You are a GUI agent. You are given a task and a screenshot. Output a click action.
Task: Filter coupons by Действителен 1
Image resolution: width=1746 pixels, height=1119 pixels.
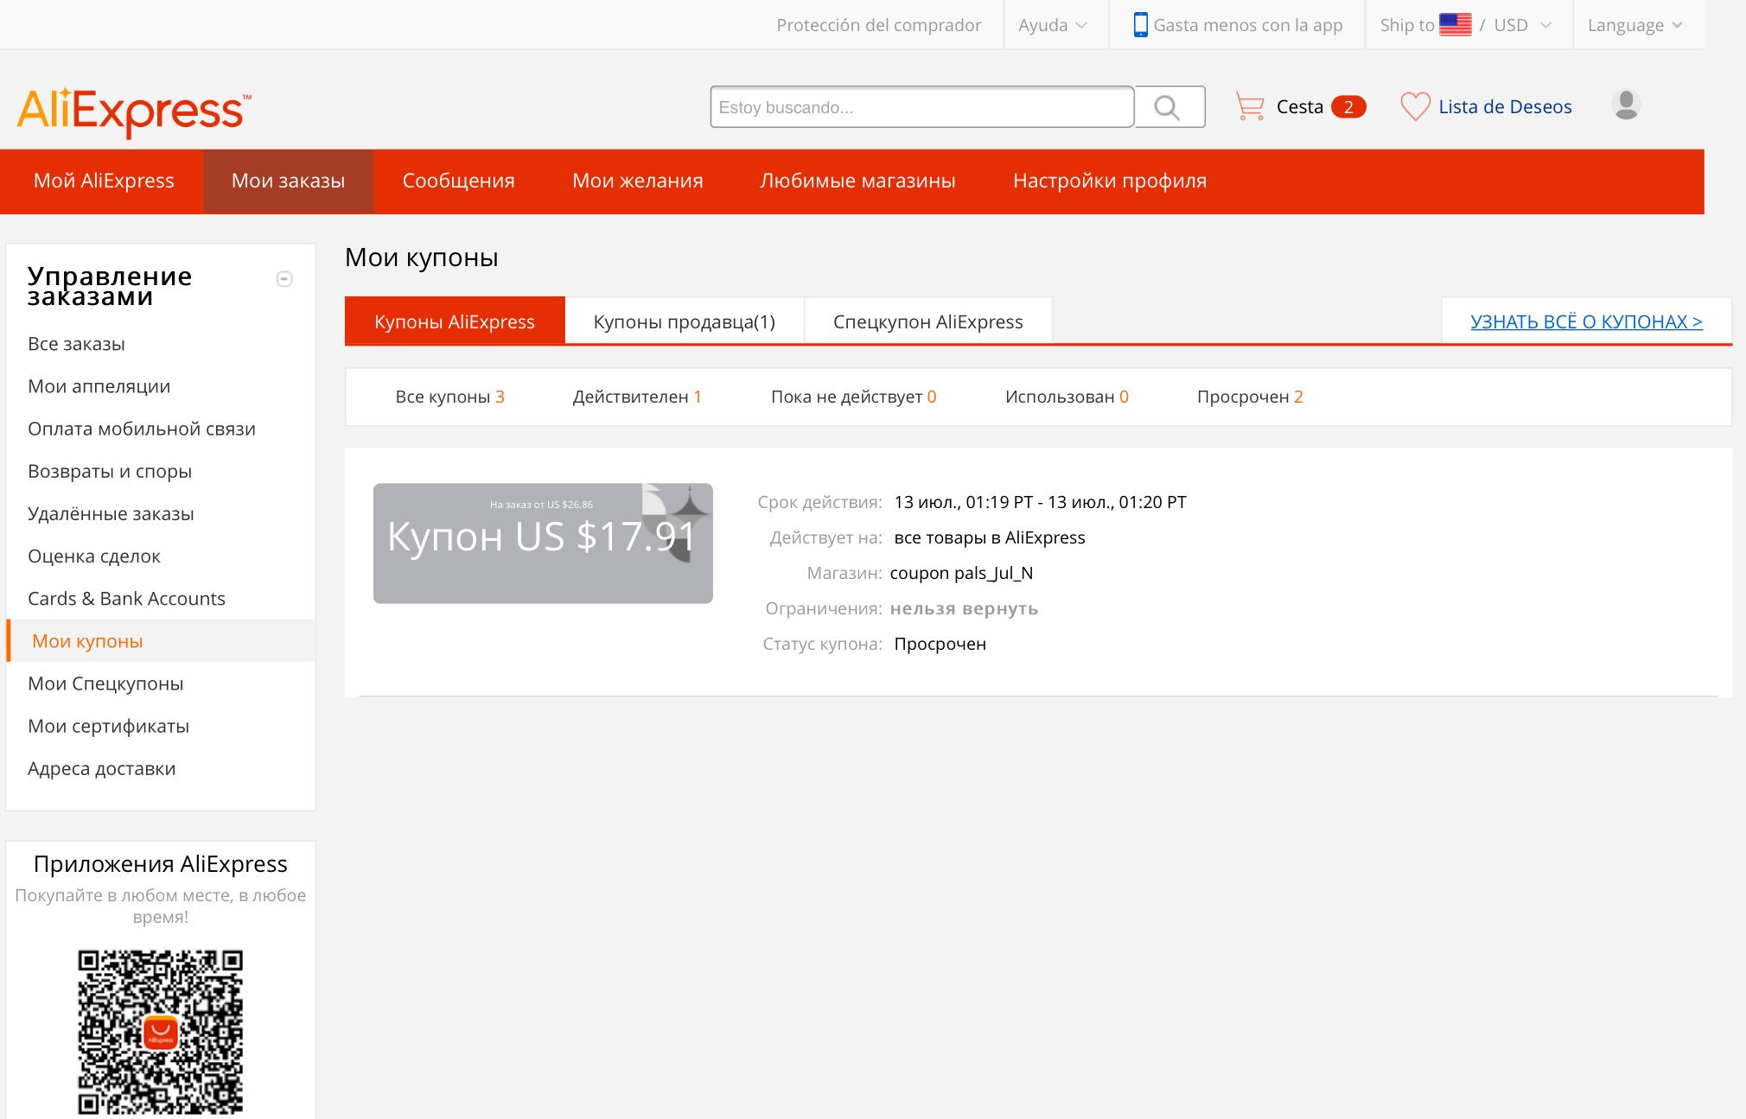[x=637, y=397]
